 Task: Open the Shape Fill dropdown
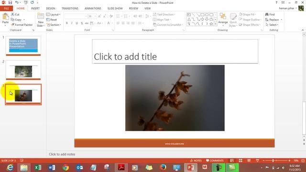[x=247, y=14]
